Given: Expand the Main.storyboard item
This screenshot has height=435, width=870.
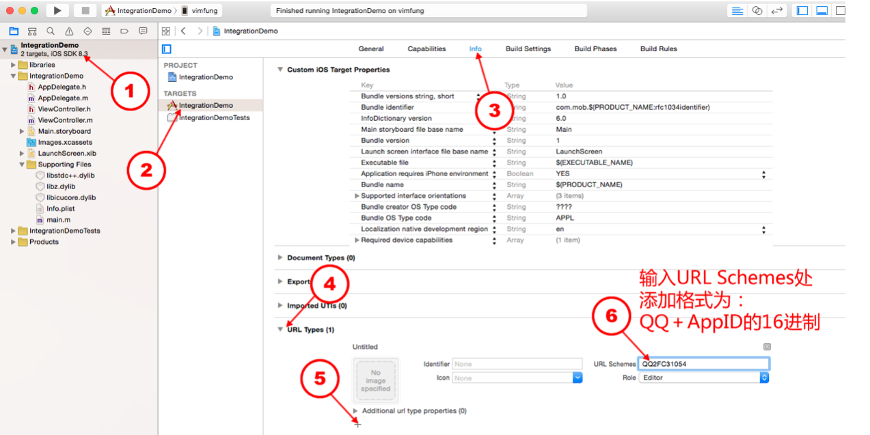Looking at the screenshot, I should tap(22, 131).
